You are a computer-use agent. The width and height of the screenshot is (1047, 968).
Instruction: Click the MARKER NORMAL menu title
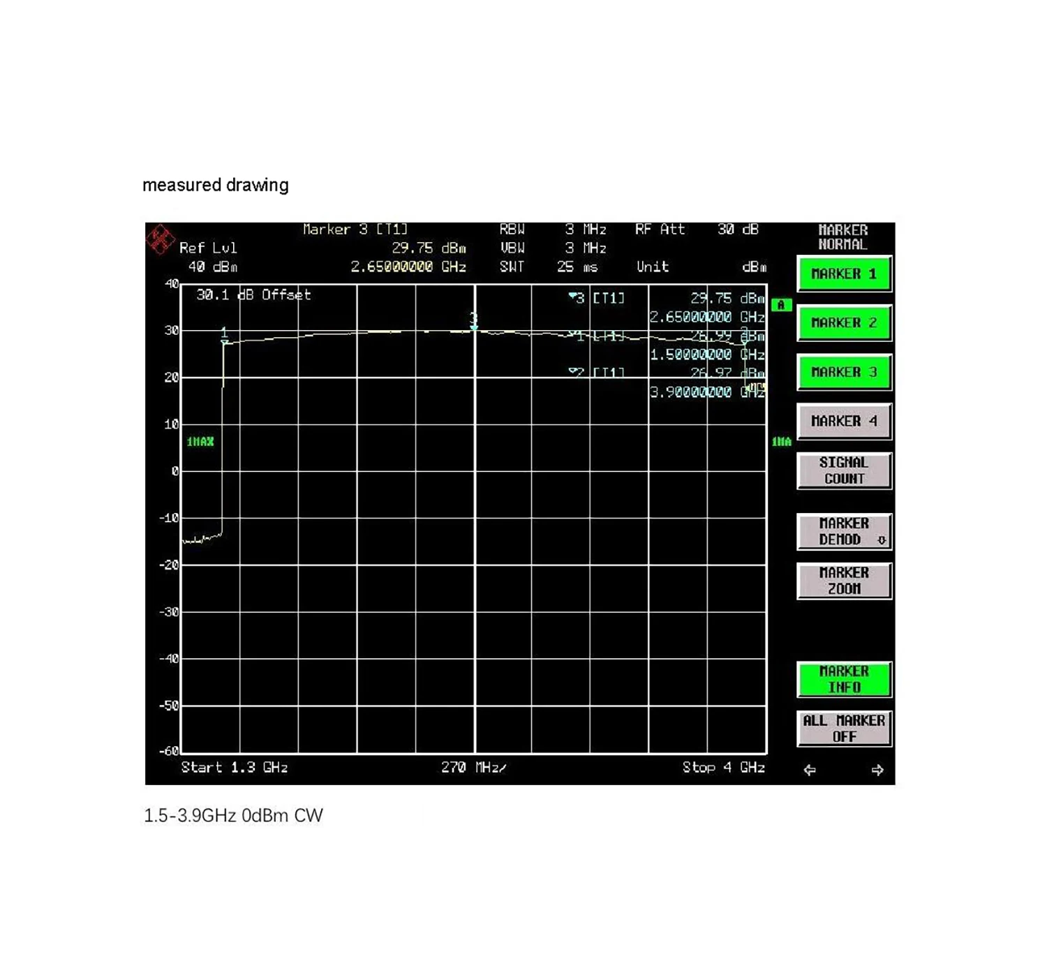(842, 237)
